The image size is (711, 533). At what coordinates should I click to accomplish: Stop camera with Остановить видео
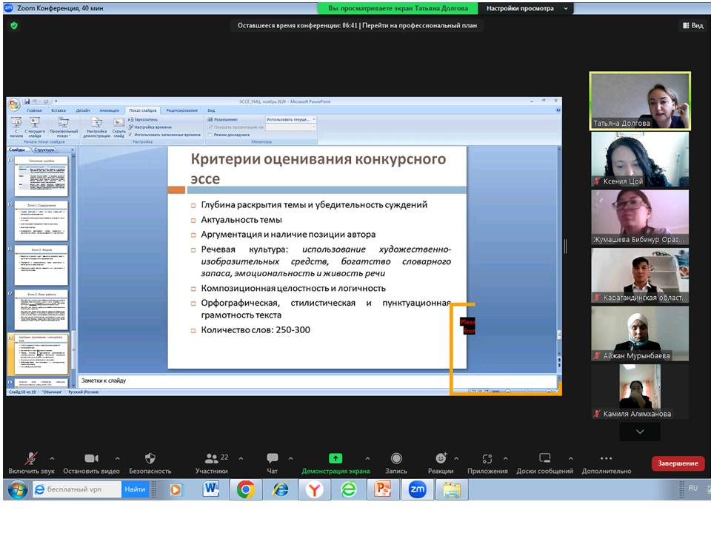(x=91, y=459)
